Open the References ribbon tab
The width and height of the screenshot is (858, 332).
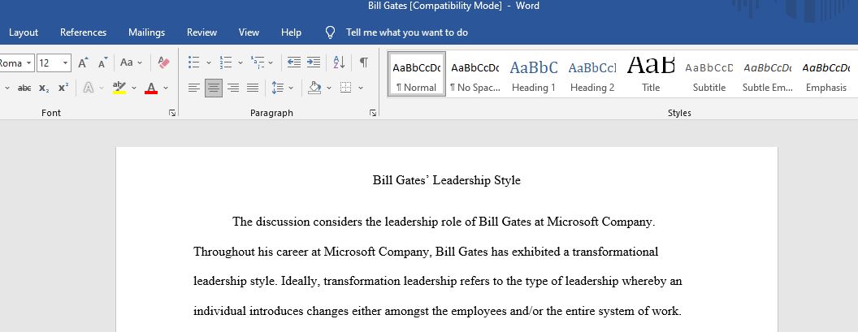pyautogui.click(x=83, y=32)
